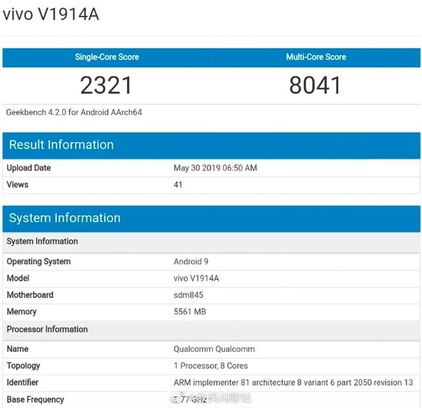Click the Weibo watermark logo icon
This screenshot has width=422, height=408.
(176, 398)
